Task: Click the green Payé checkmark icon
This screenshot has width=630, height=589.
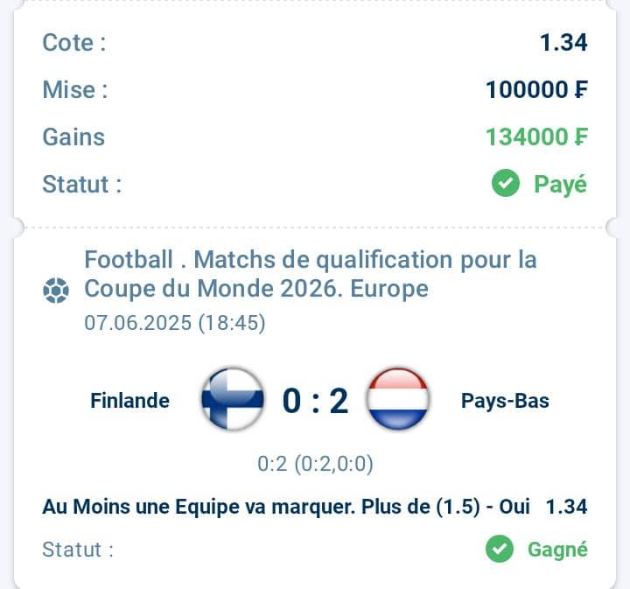Action: coord(506,183)
